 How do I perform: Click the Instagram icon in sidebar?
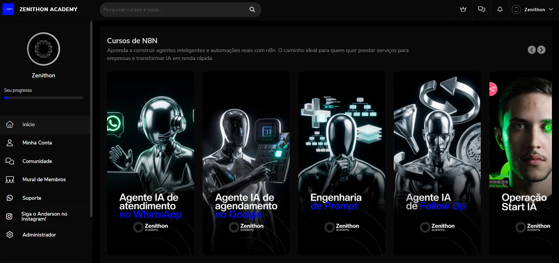tap(9, 216)
